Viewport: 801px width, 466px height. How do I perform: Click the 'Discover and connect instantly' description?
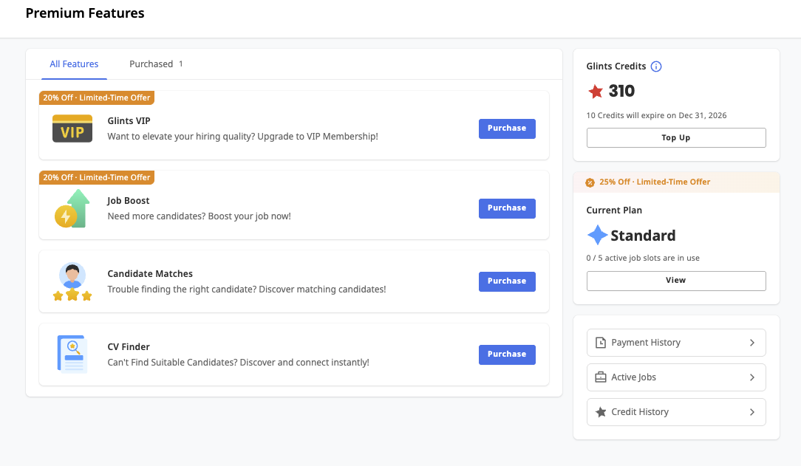[x=238, y=363]
